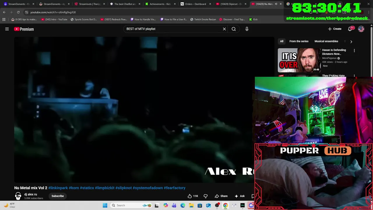Switch to the first StreamElements tab

19,4
